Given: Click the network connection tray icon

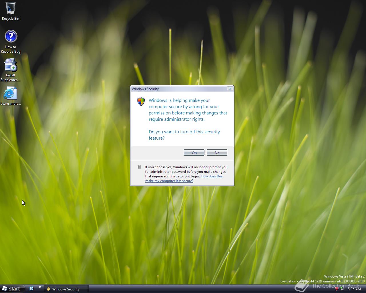Looking at the screenshot, I should (x=342, y=289).
